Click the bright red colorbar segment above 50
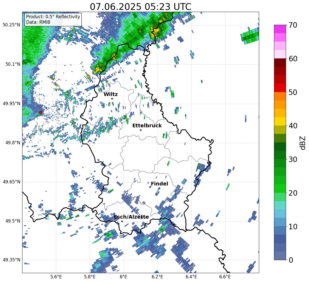The width and height of the screenshot is (309, 282). coord(280,88)
